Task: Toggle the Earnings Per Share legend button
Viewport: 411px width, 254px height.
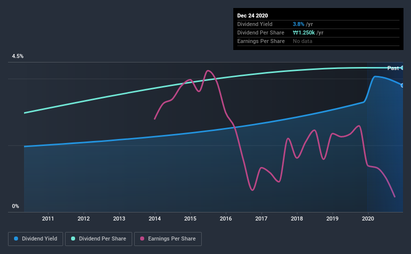Action: 168,239
